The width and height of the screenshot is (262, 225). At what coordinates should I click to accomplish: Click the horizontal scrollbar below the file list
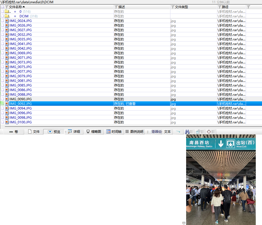click(133, 127)
